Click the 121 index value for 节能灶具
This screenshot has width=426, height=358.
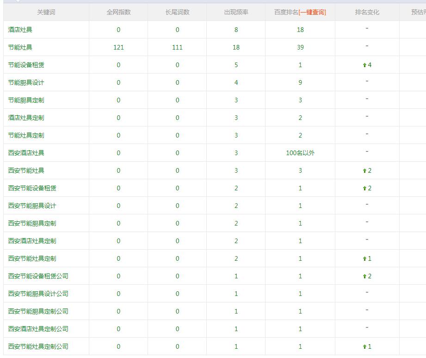pos(118,47)
